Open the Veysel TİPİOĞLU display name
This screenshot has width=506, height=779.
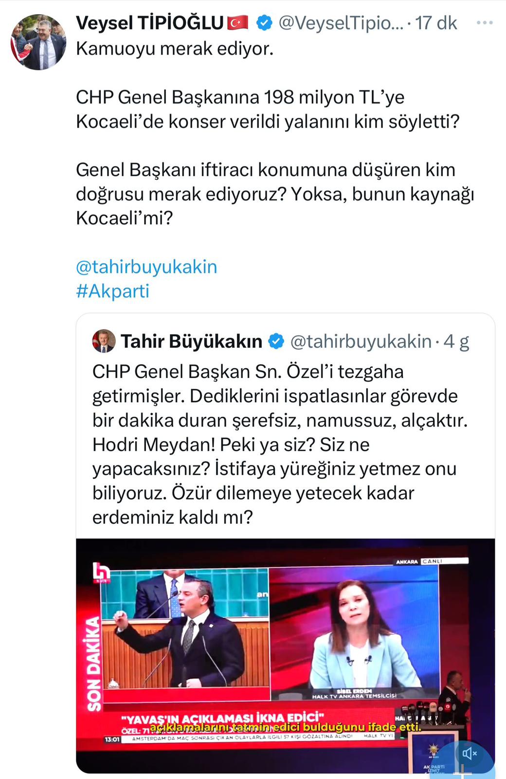(x=149, y=23)
